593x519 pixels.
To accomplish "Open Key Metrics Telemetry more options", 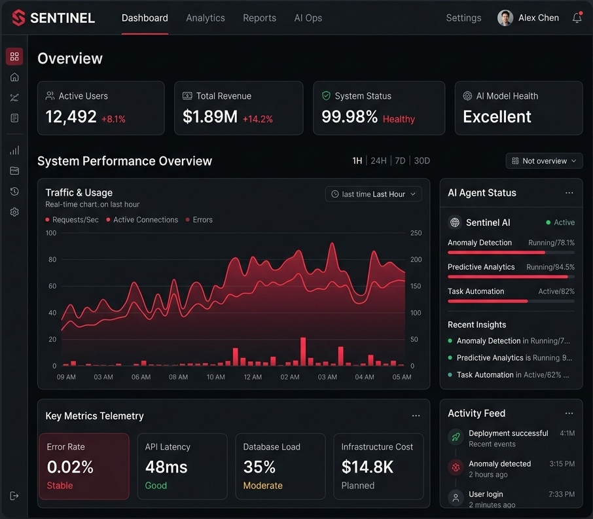I will 416,416.
